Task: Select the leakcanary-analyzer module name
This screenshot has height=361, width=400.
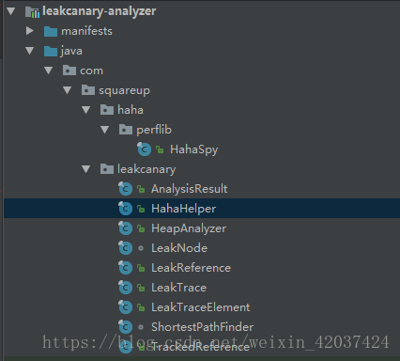Action: coord(99,11)
